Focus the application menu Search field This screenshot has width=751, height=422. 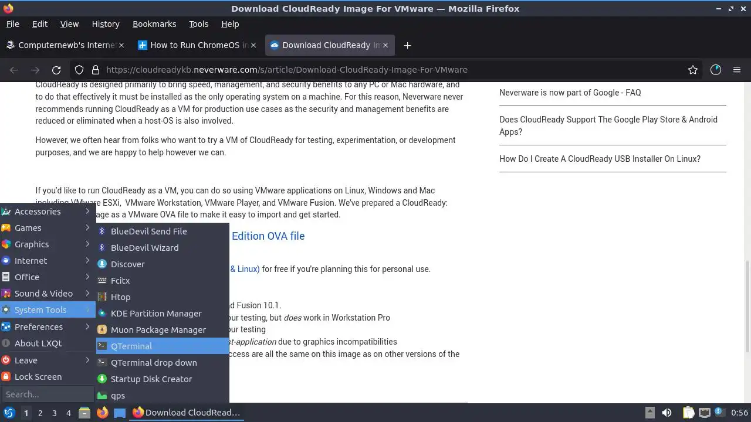(x=48, y=394)
